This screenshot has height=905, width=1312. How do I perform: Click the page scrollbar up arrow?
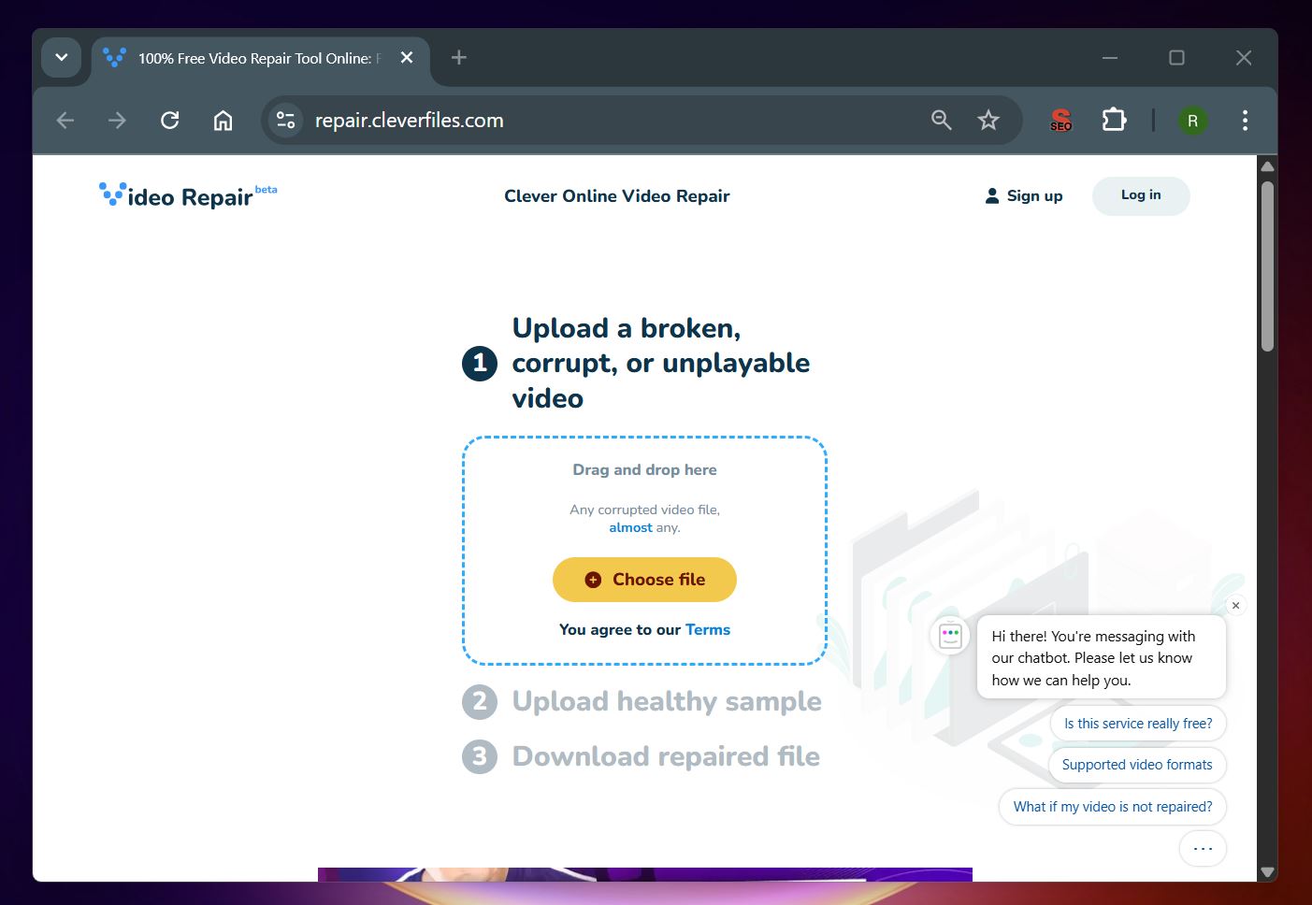point(1267,167)
